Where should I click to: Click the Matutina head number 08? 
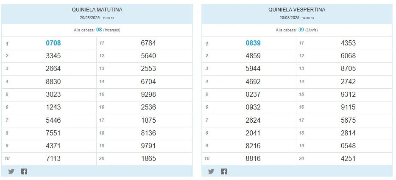click(x=99, y=30)
